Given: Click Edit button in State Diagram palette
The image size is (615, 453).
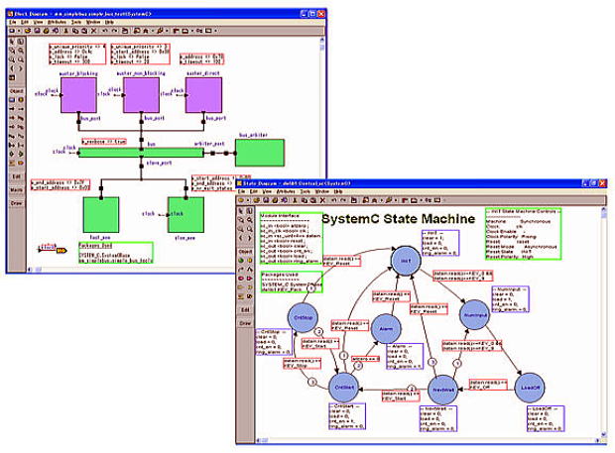Looking at the screenshot, I should [x=246, y=309].
